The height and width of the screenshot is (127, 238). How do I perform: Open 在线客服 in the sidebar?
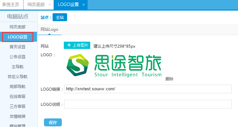coord(18,97)
